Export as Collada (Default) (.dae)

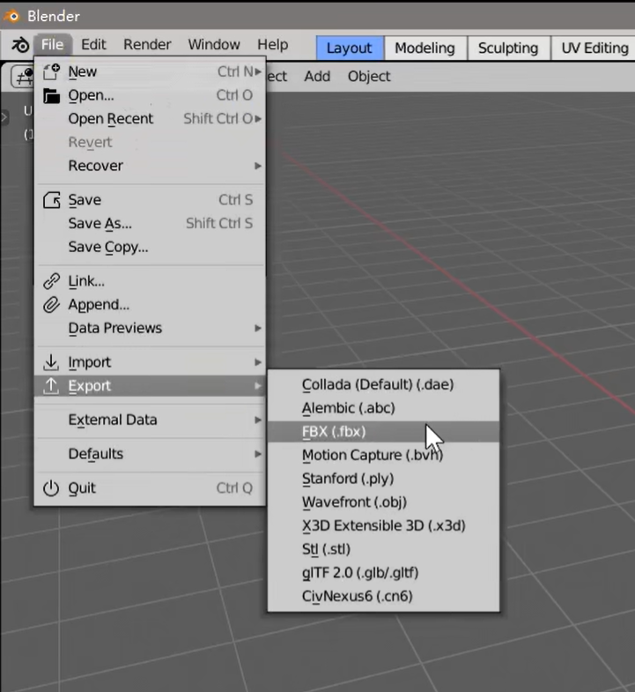(x=384, y=385)
